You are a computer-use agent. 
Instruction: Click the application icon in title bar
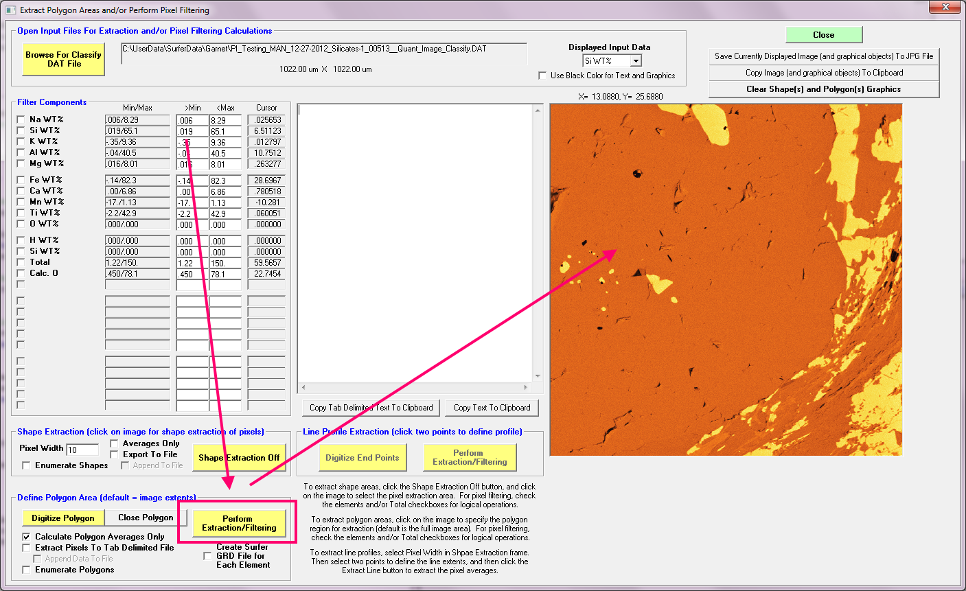click(10, 10)
